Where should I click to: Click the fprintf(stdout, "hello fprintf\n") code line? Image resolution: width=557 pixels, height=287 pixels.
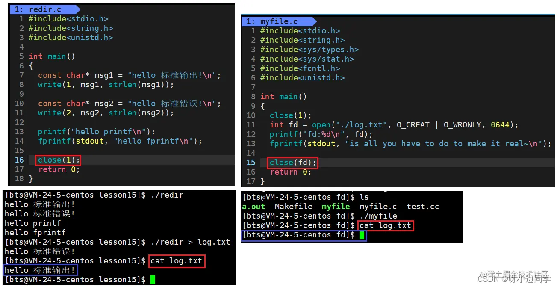click(120, 141)
